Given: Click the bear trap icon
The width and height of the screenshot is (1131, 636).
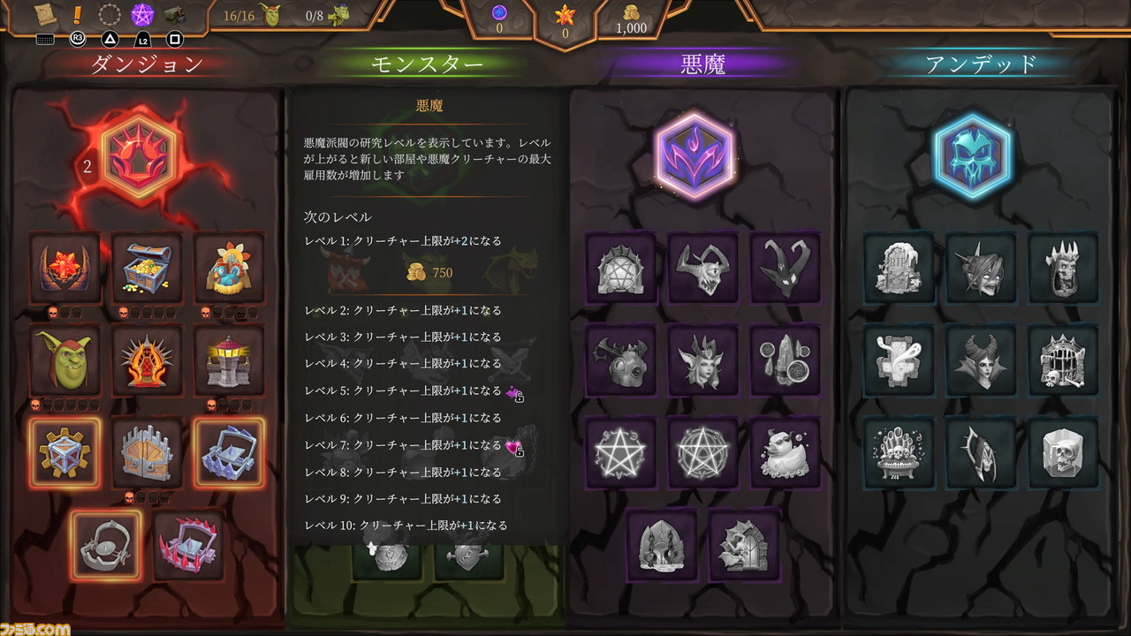Looking at the screenshot, I should (106, 546).
